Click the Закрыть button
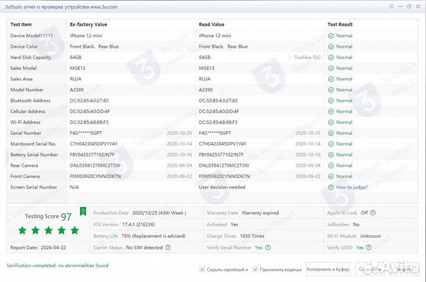 (404, 269)
